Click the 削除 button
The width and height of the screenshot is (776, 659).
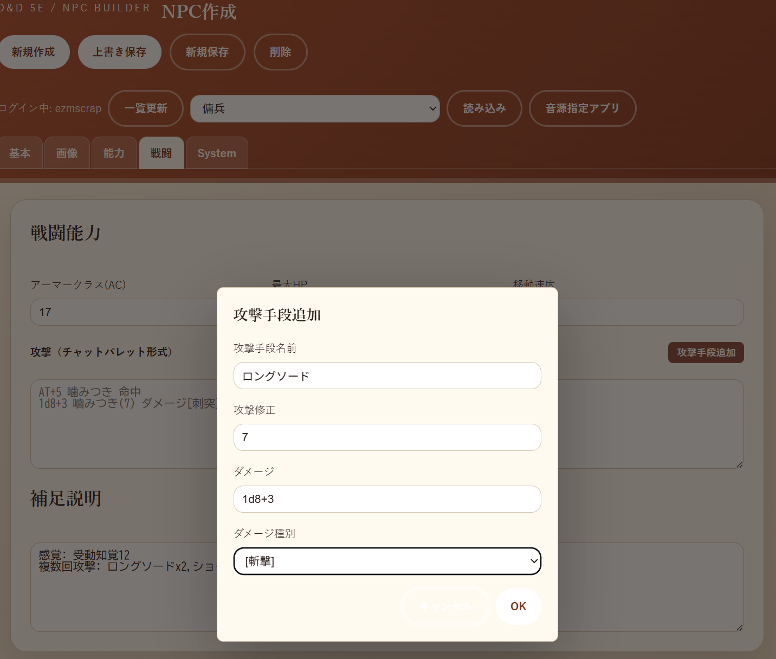[281, 52]
